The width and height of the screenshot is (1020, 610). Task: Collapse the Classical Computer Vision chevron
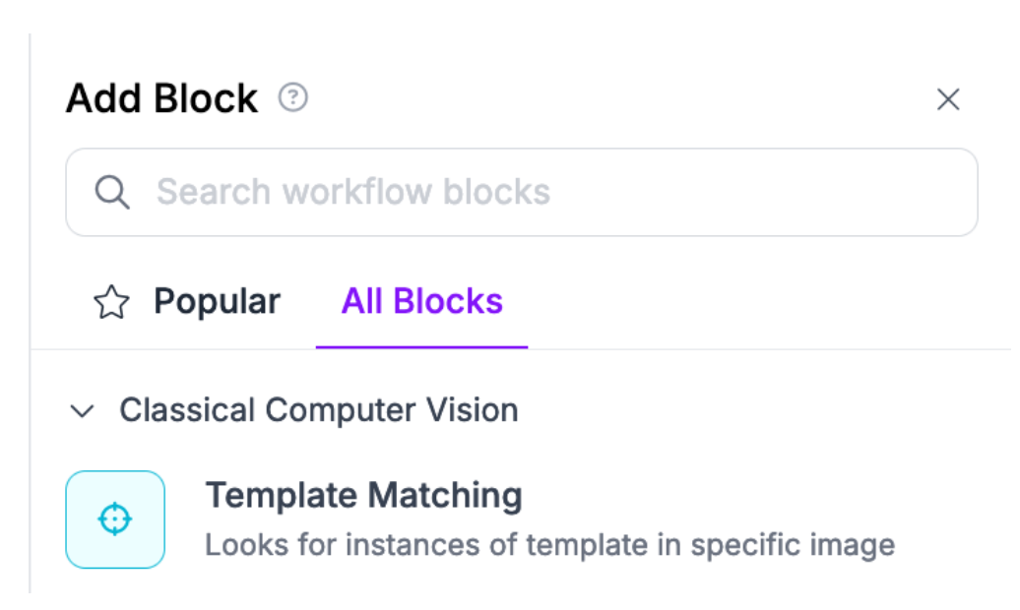point(84,411)
